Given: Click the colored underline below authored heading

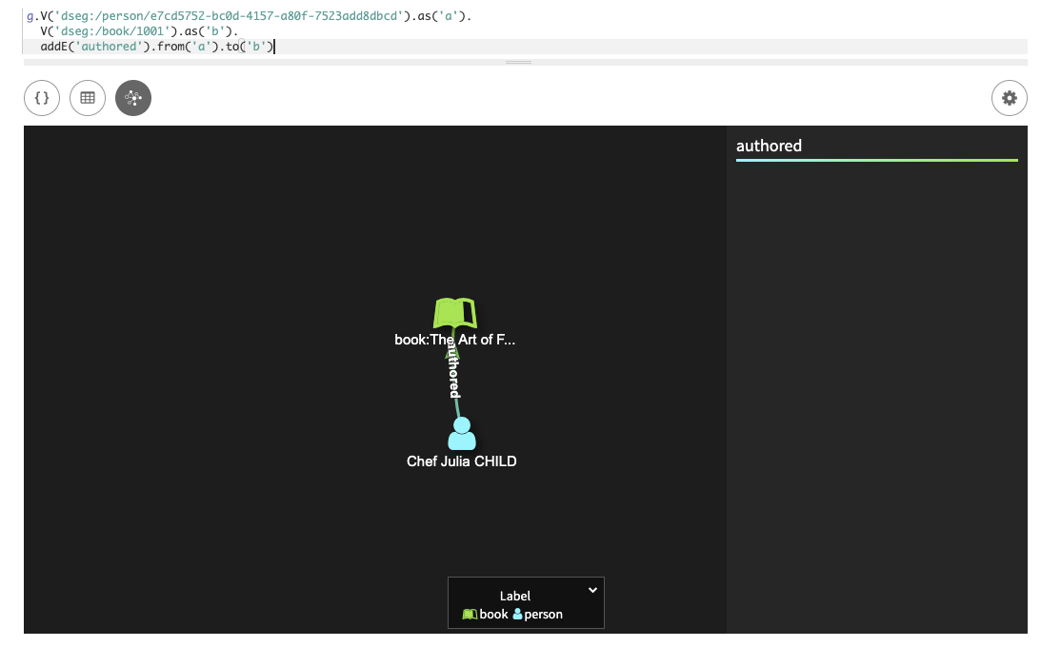Looking at the screenshot, I should 876,161.
